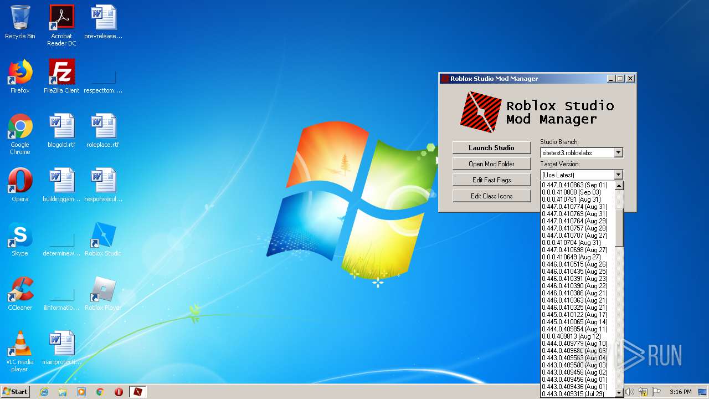Choose version 0.447.0.410707 (Aug 27)
Viewport: 709px width, 399px height.
click(x=578, y=236)
